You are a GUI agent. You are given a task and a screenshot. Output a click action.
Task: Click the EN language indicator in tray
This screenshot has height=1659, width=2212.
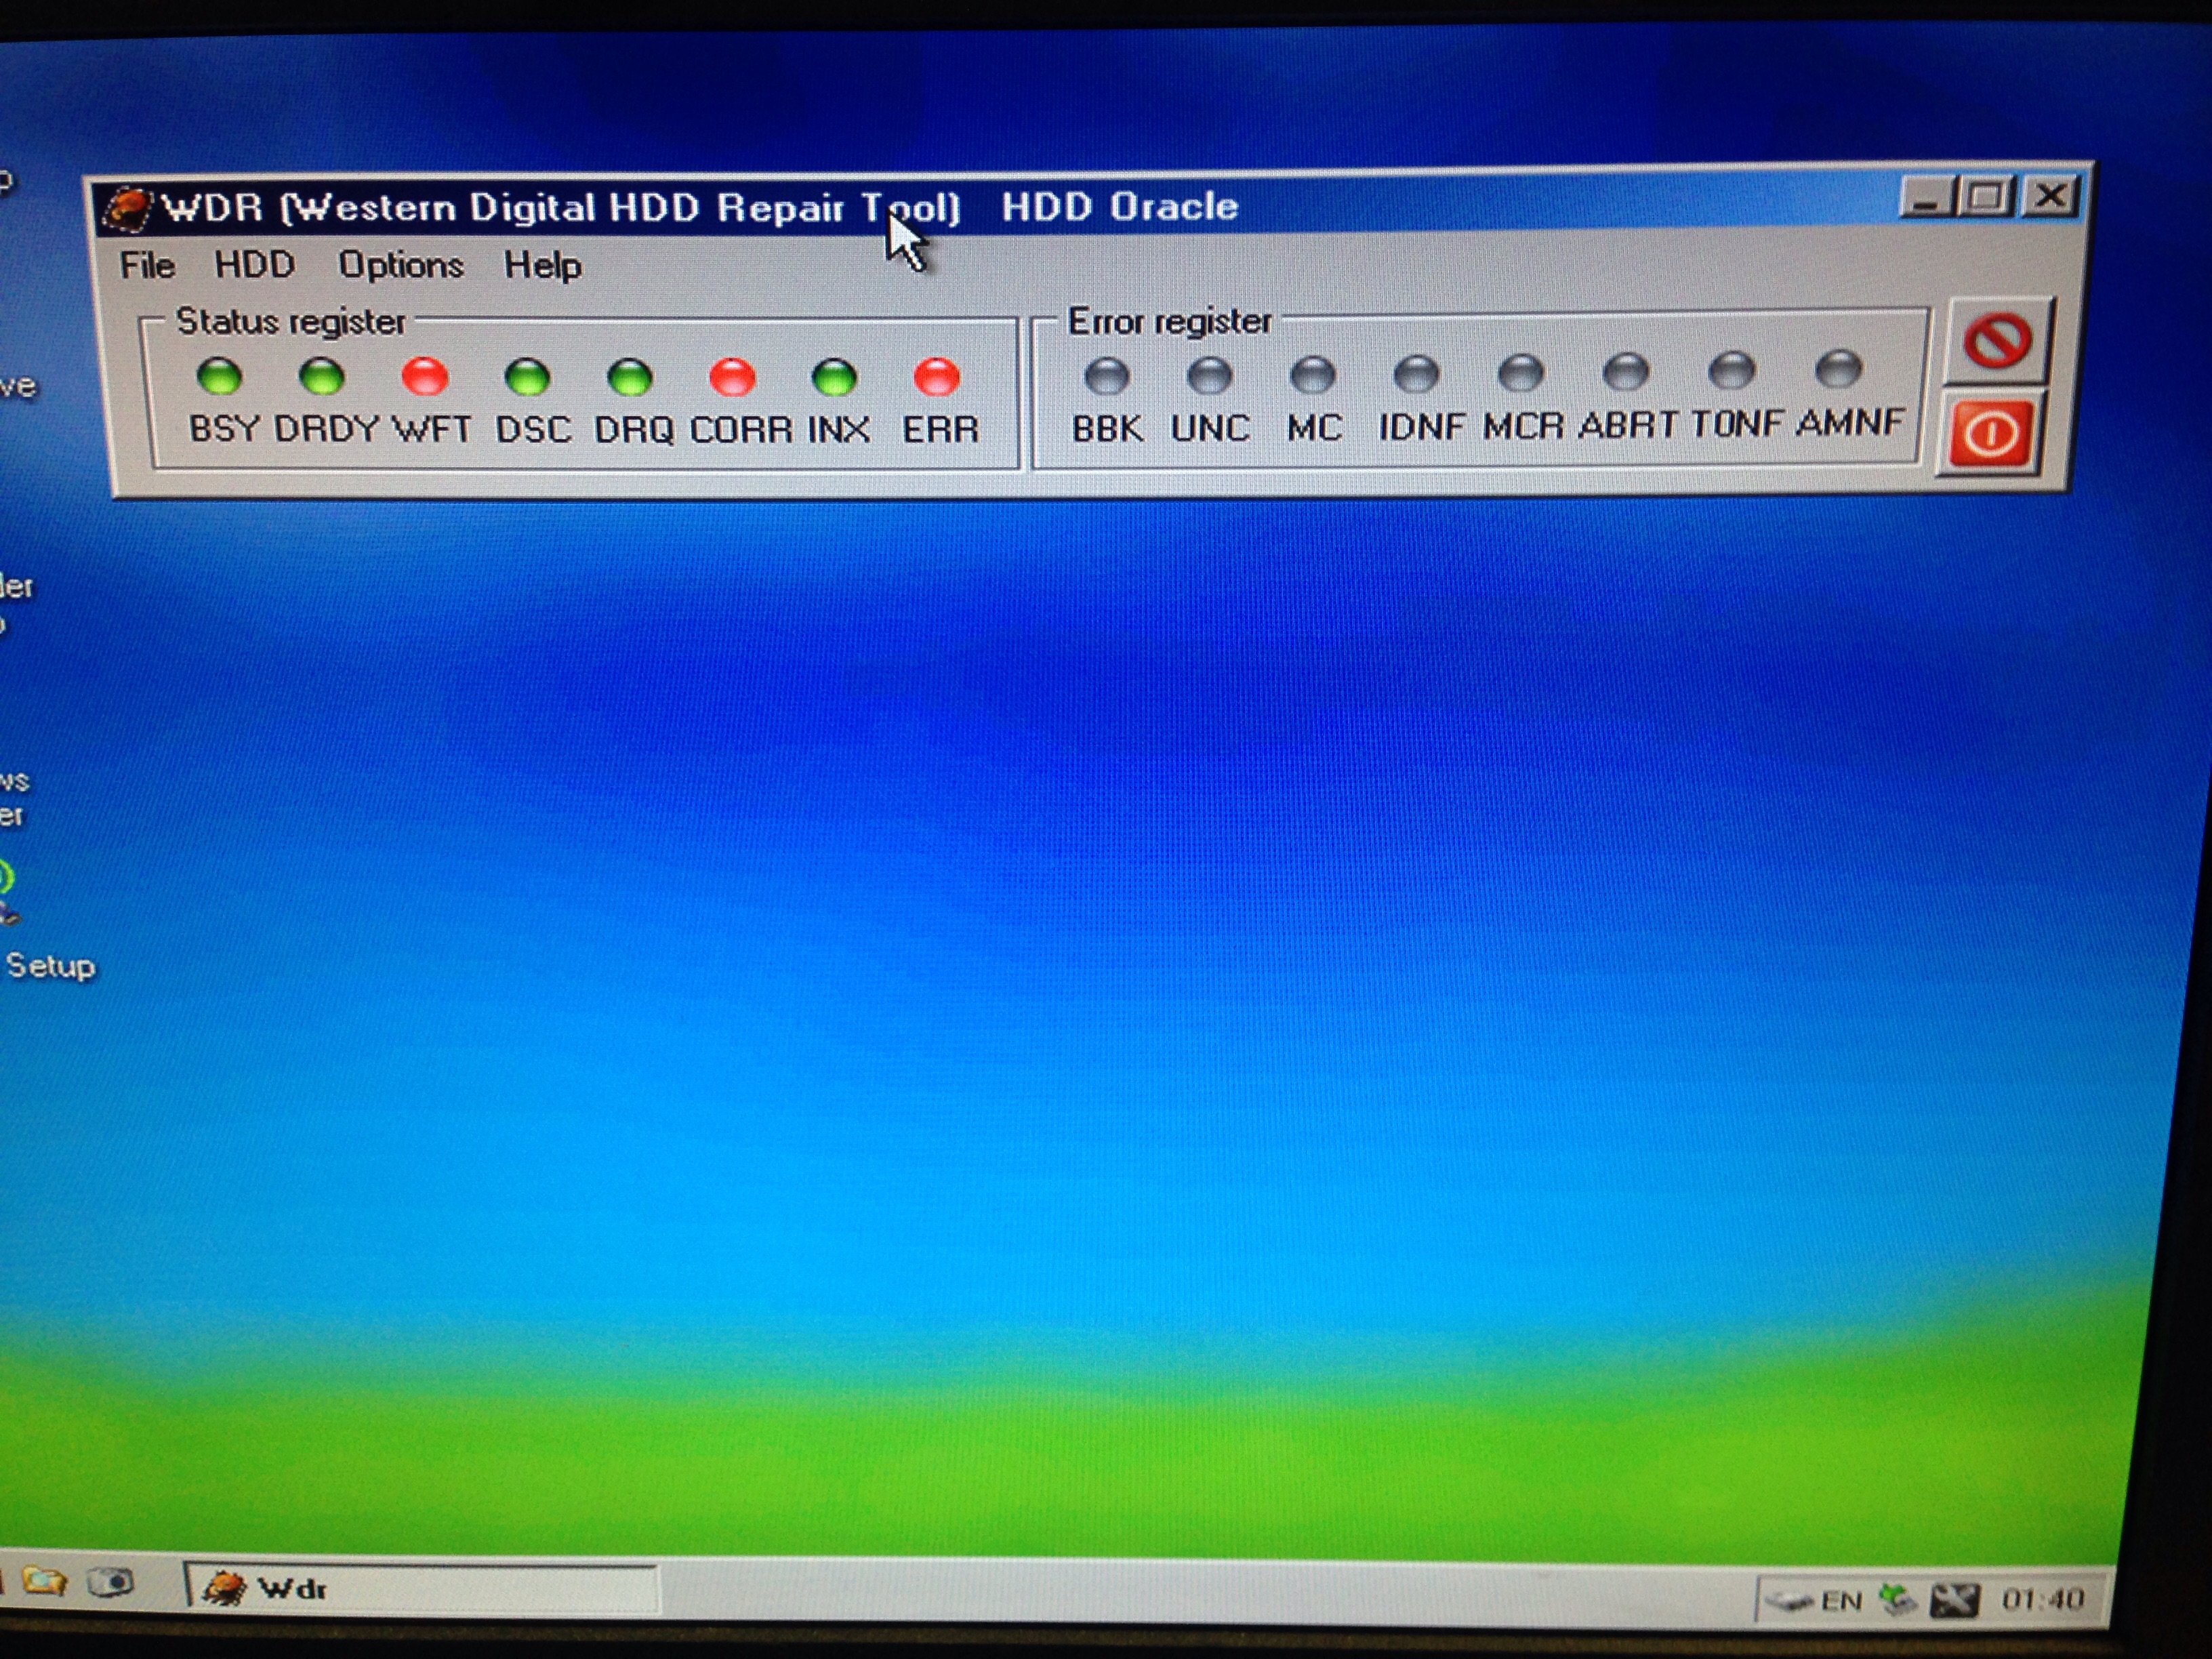tap(1841, 1601)
